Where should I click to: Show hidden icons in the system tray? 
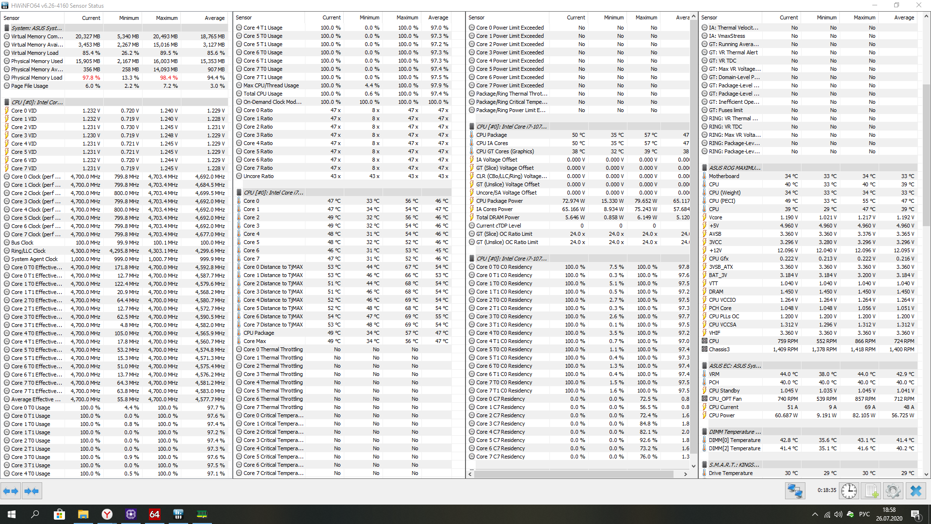[815, 514]
